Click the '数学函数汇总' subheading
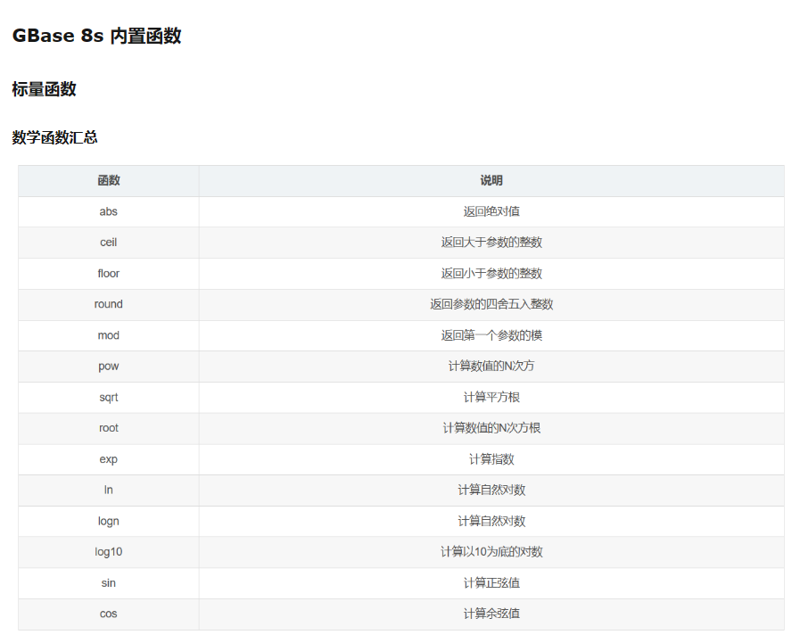Screen dimensions: 800x643 coord(54,137)
